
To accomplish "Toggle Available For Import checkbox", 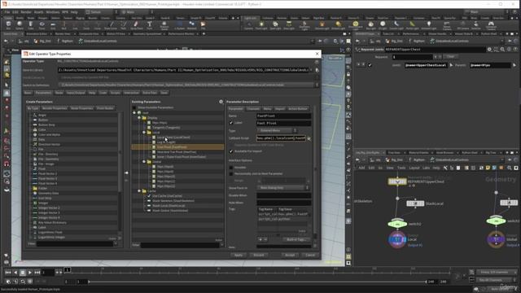I will click(231, 151).
